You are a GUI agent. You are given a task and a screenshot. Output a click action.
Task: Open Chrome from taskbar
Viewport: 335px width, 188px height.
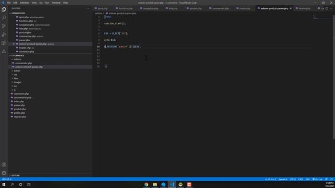[147, 184]
